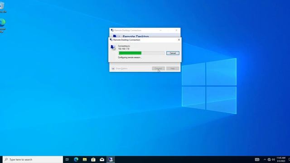Expand Show Options in background window
This screenshot has width=290, height=163.
click(x=120, y=68)
